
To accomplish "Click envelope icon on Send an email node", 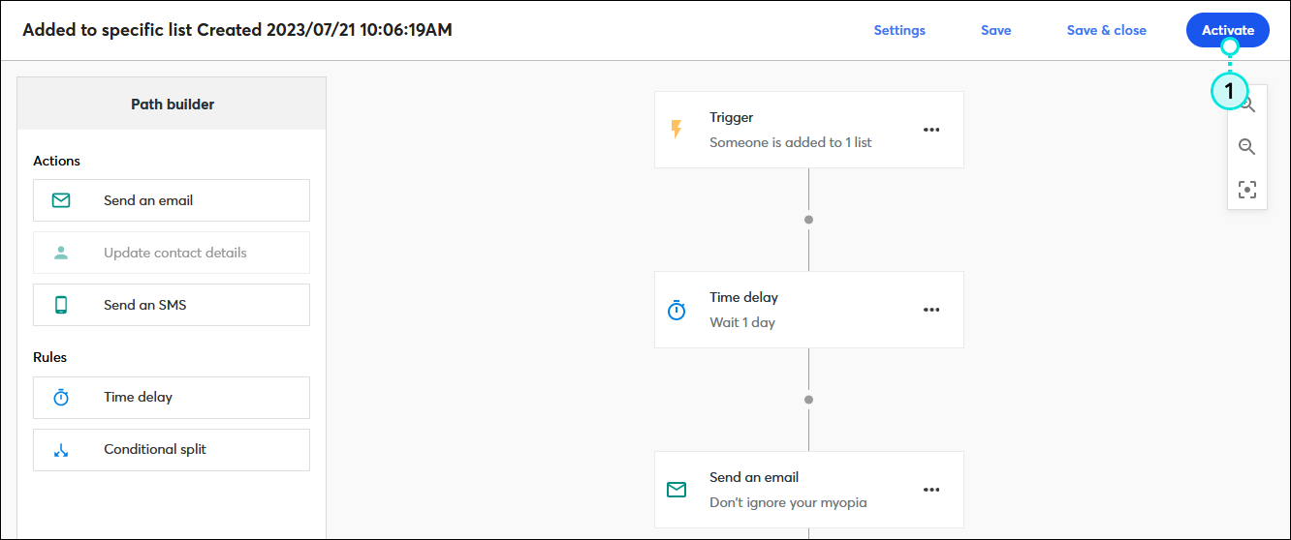I will tap(677, 490).
